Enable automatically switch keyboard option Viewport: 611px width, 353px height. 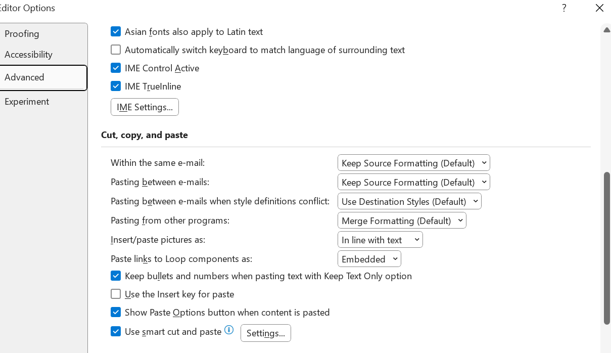pyautogui.click(x=116, y=50)
